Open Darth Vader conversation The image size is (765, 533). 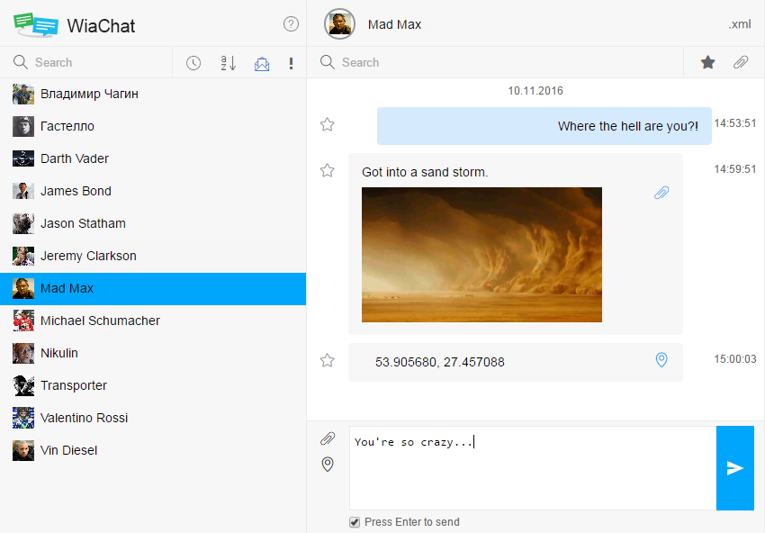tap(75, 158)
